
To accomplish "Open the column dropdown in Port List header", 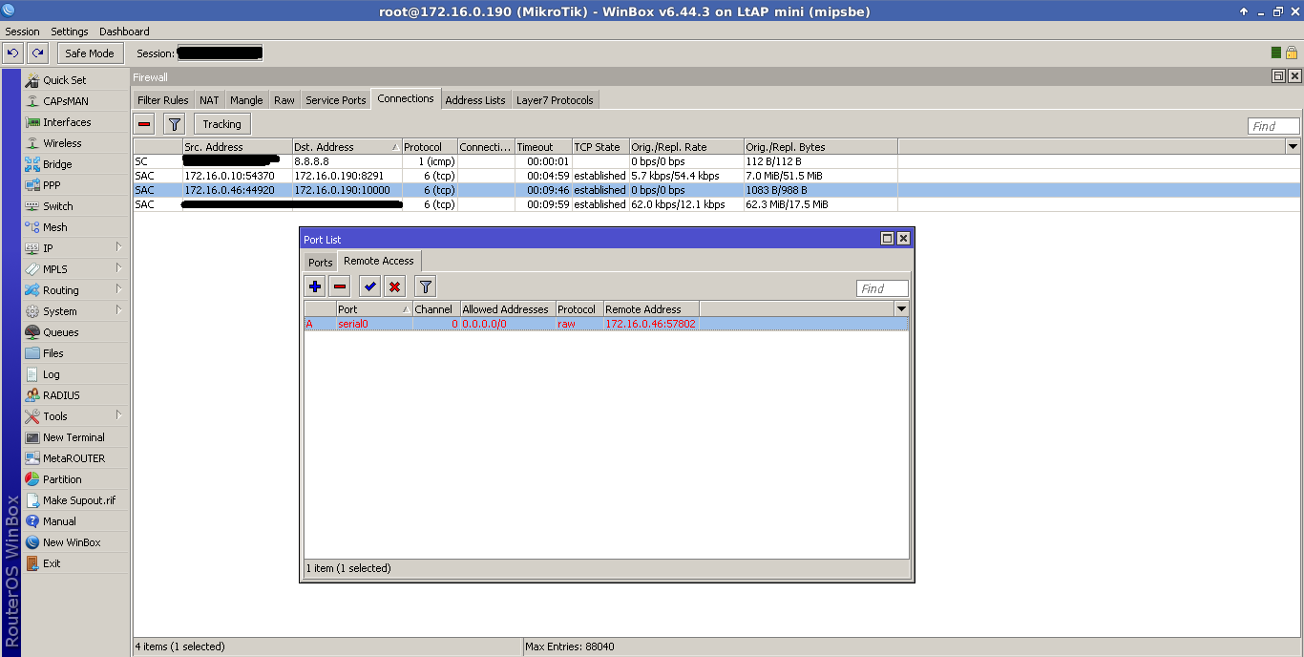I will pyautogui.click(x=901, y=308).
